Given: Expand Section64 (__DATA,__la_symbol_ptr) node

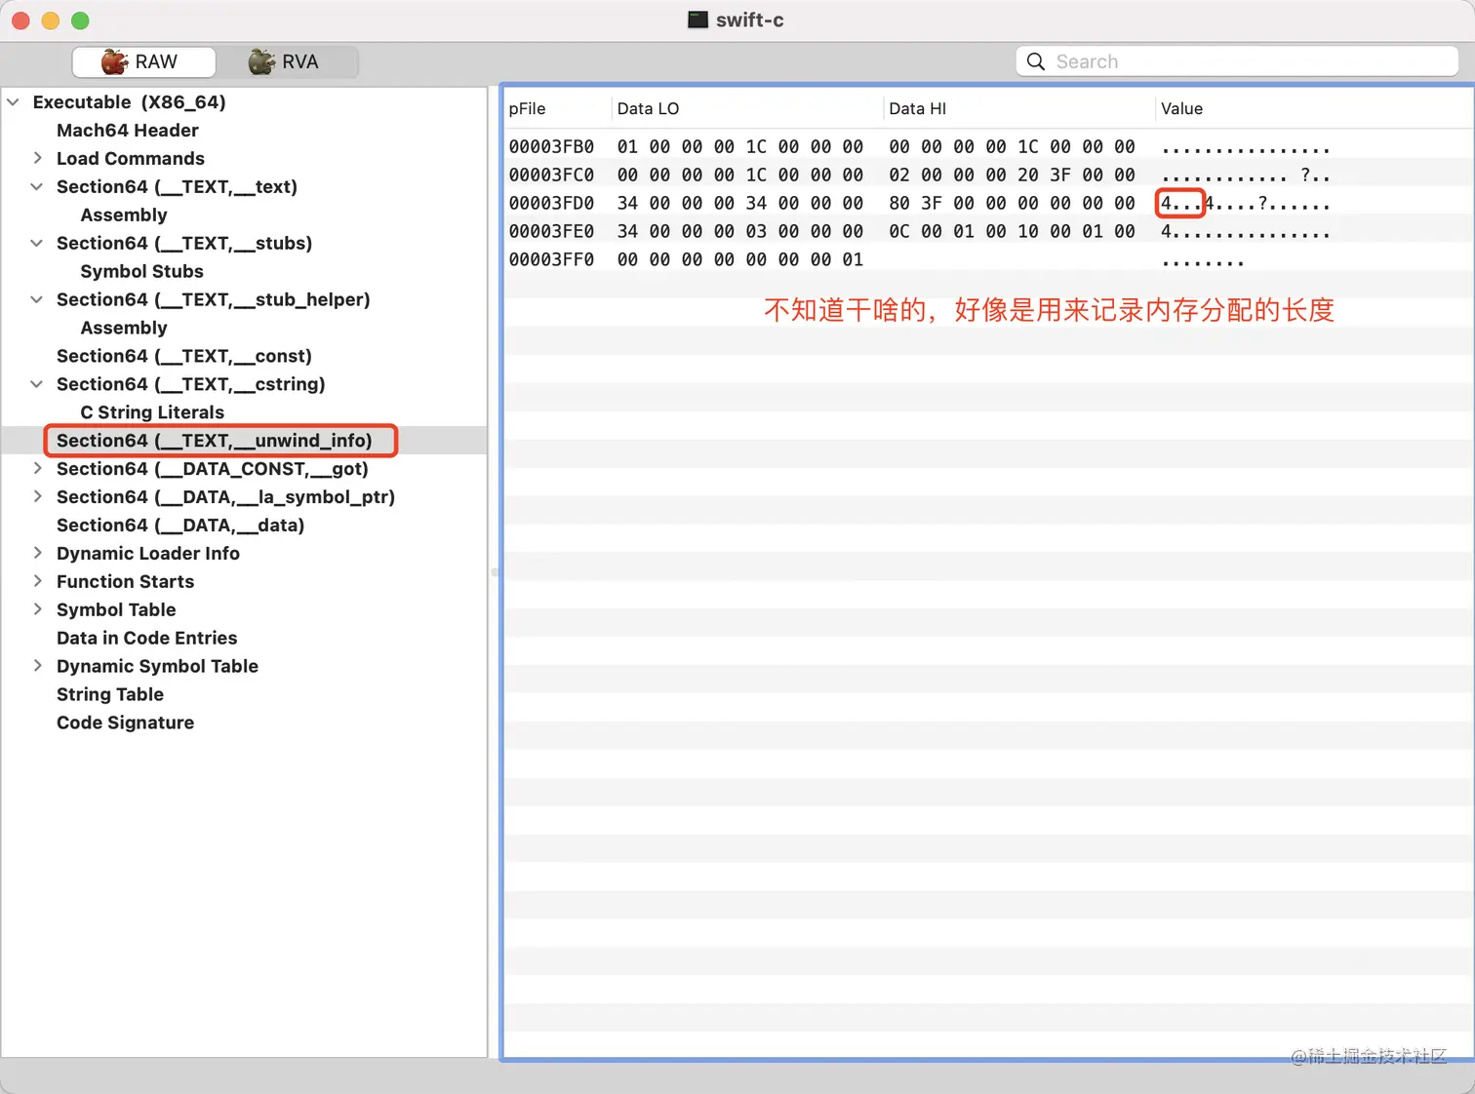Looking at the screenshot, I should coord(37,496).
